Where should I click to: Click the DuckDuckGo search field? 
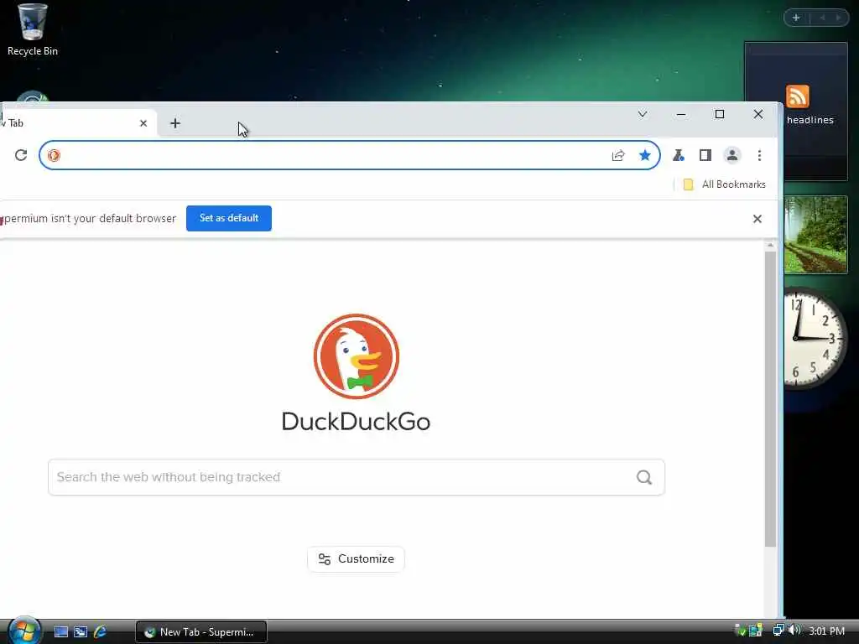click(x=356, y=477)
